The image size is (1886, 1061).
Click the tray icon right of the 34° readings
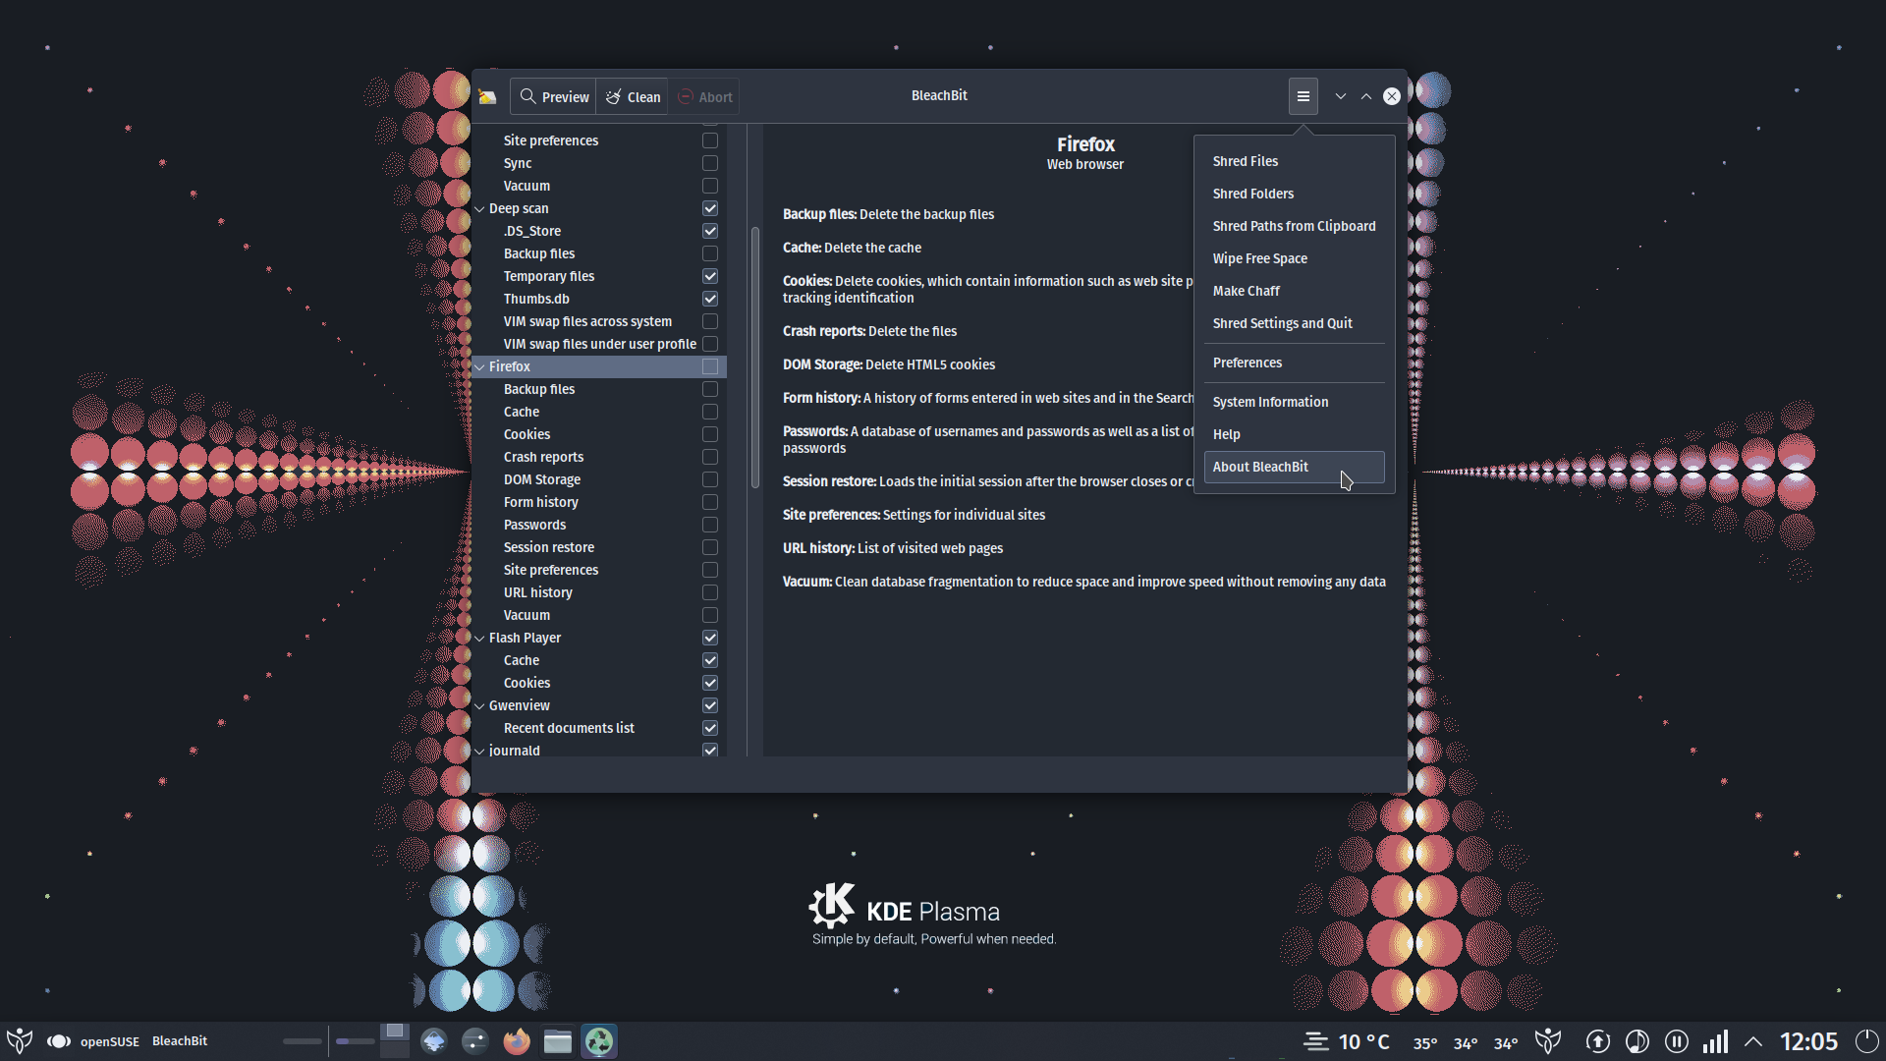point(1548,1041)
